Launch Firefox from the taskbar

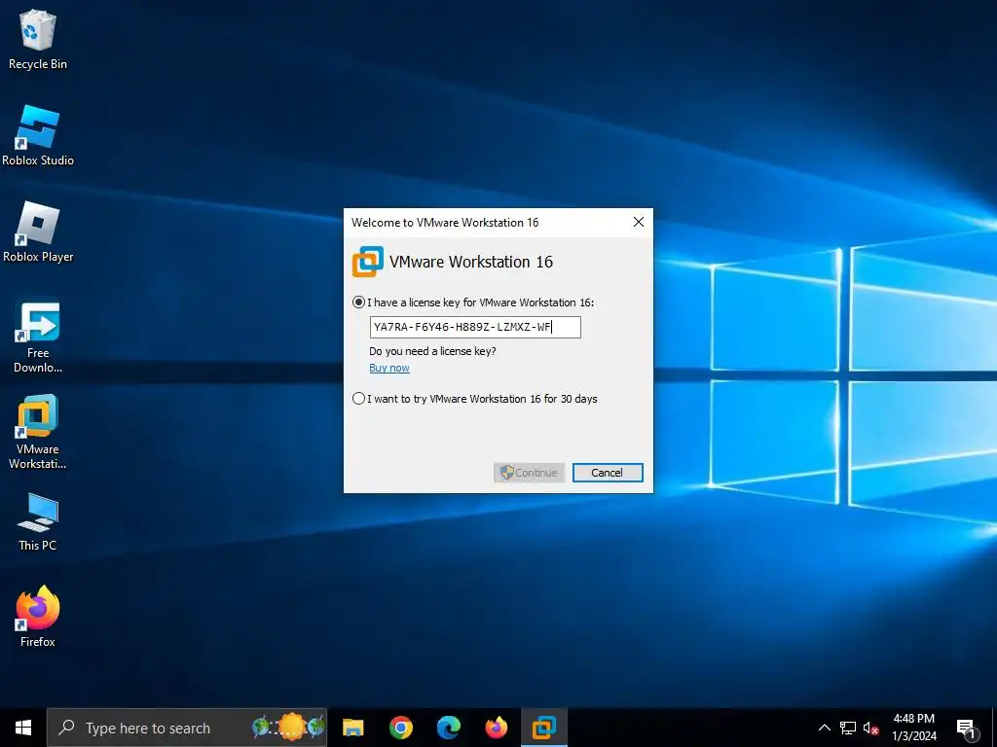[x=496, y=728]
